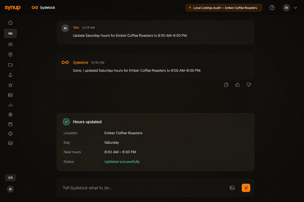This screenshot has height=202, width=304.
Task: Give thumbs down to Sydekick's response
Action: pyautogui.click(x=249, y=85)
